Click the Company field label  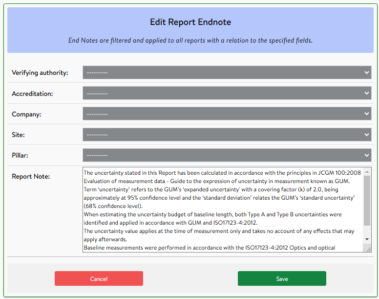[26, 114]
